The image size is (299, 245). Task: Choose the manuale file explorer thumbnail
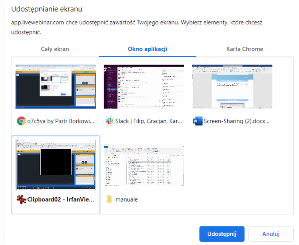pyautogui.click(x=144, y=165)
